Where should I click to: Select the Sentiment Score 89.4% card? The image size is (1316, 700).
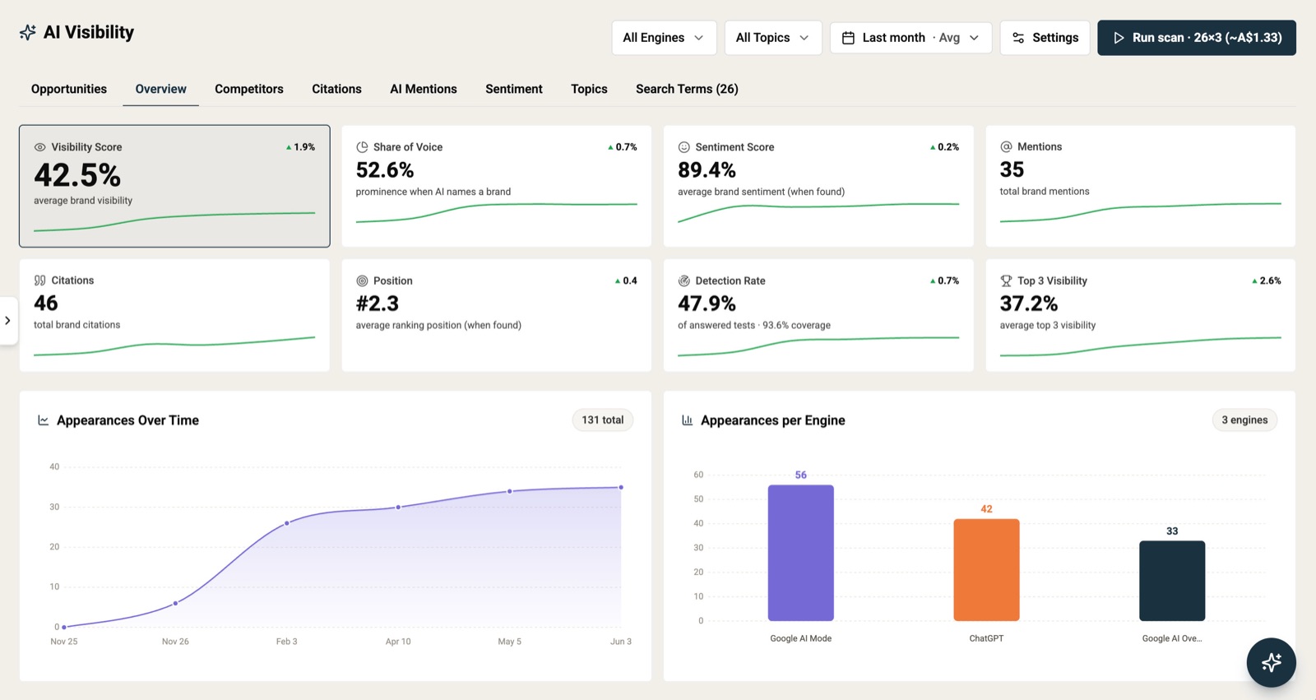pyautogui.click(x=818, y=186)
